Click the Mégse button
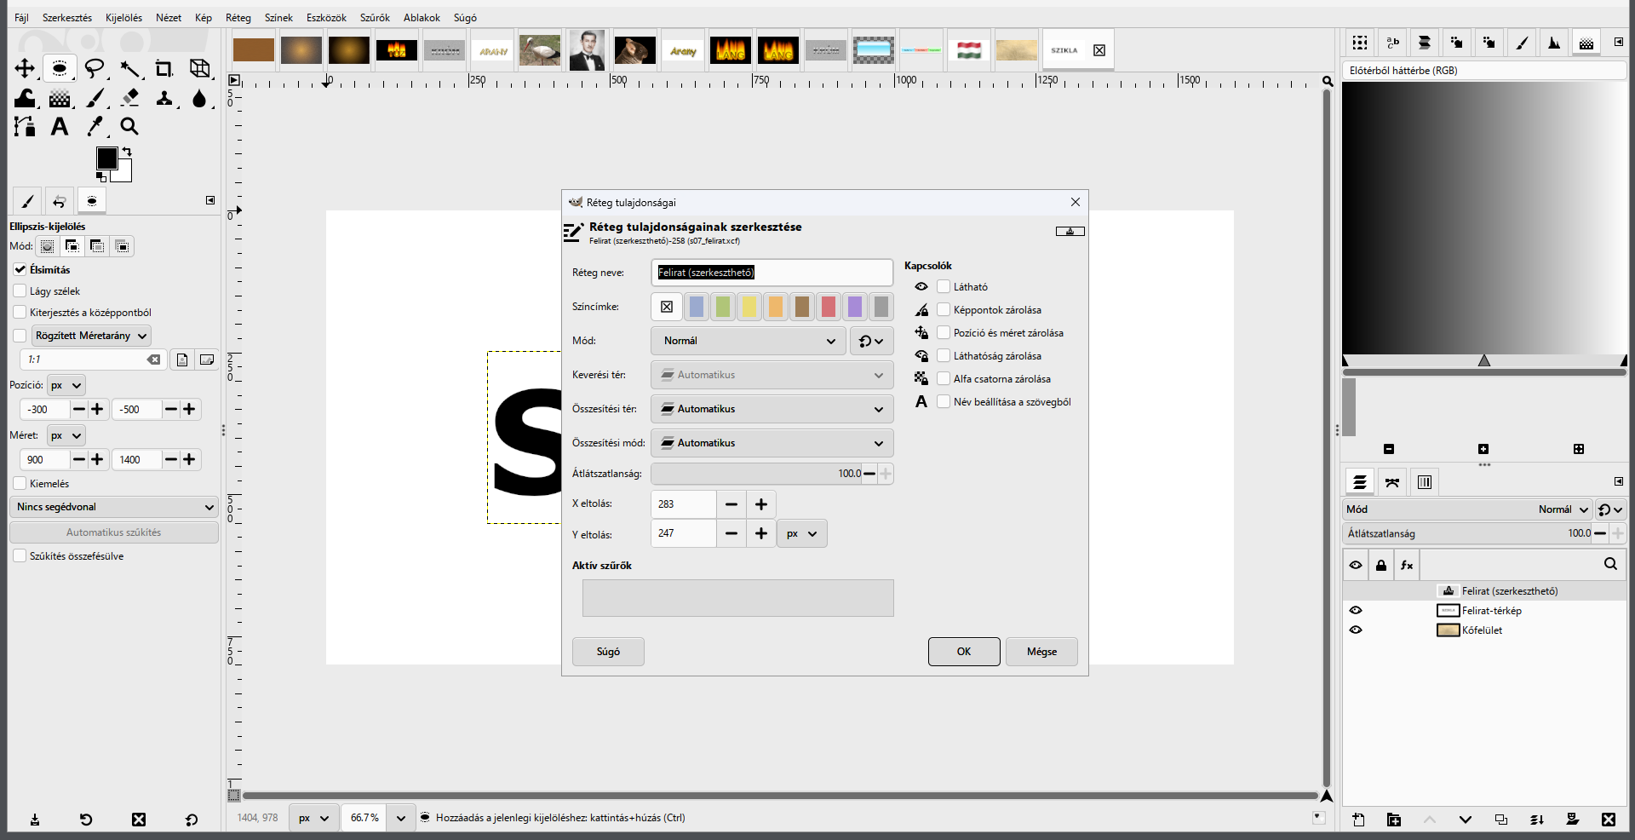 1041,652
